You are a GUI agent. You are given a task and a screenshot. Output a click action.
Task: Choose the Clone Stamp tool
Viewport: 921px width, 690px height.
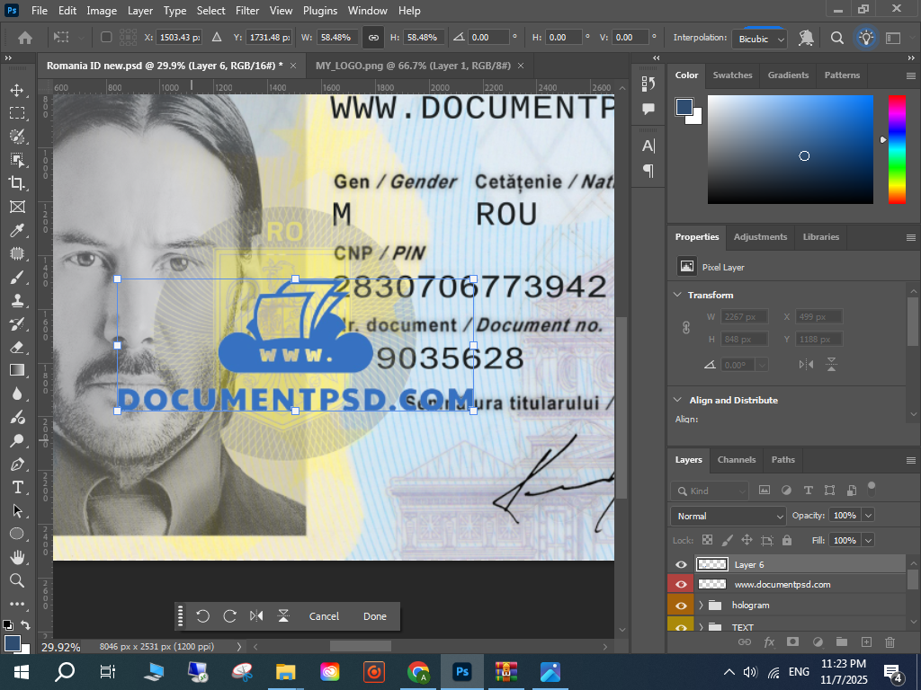pyautogui.click(x=17, y=300)
